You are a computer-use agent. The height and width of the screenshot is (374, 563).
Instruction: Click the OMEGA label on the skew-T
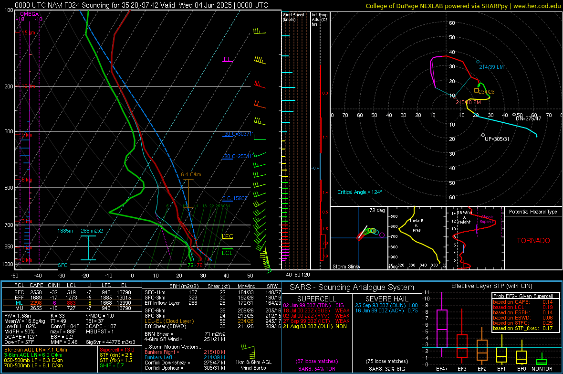click(x=30, y=14)
